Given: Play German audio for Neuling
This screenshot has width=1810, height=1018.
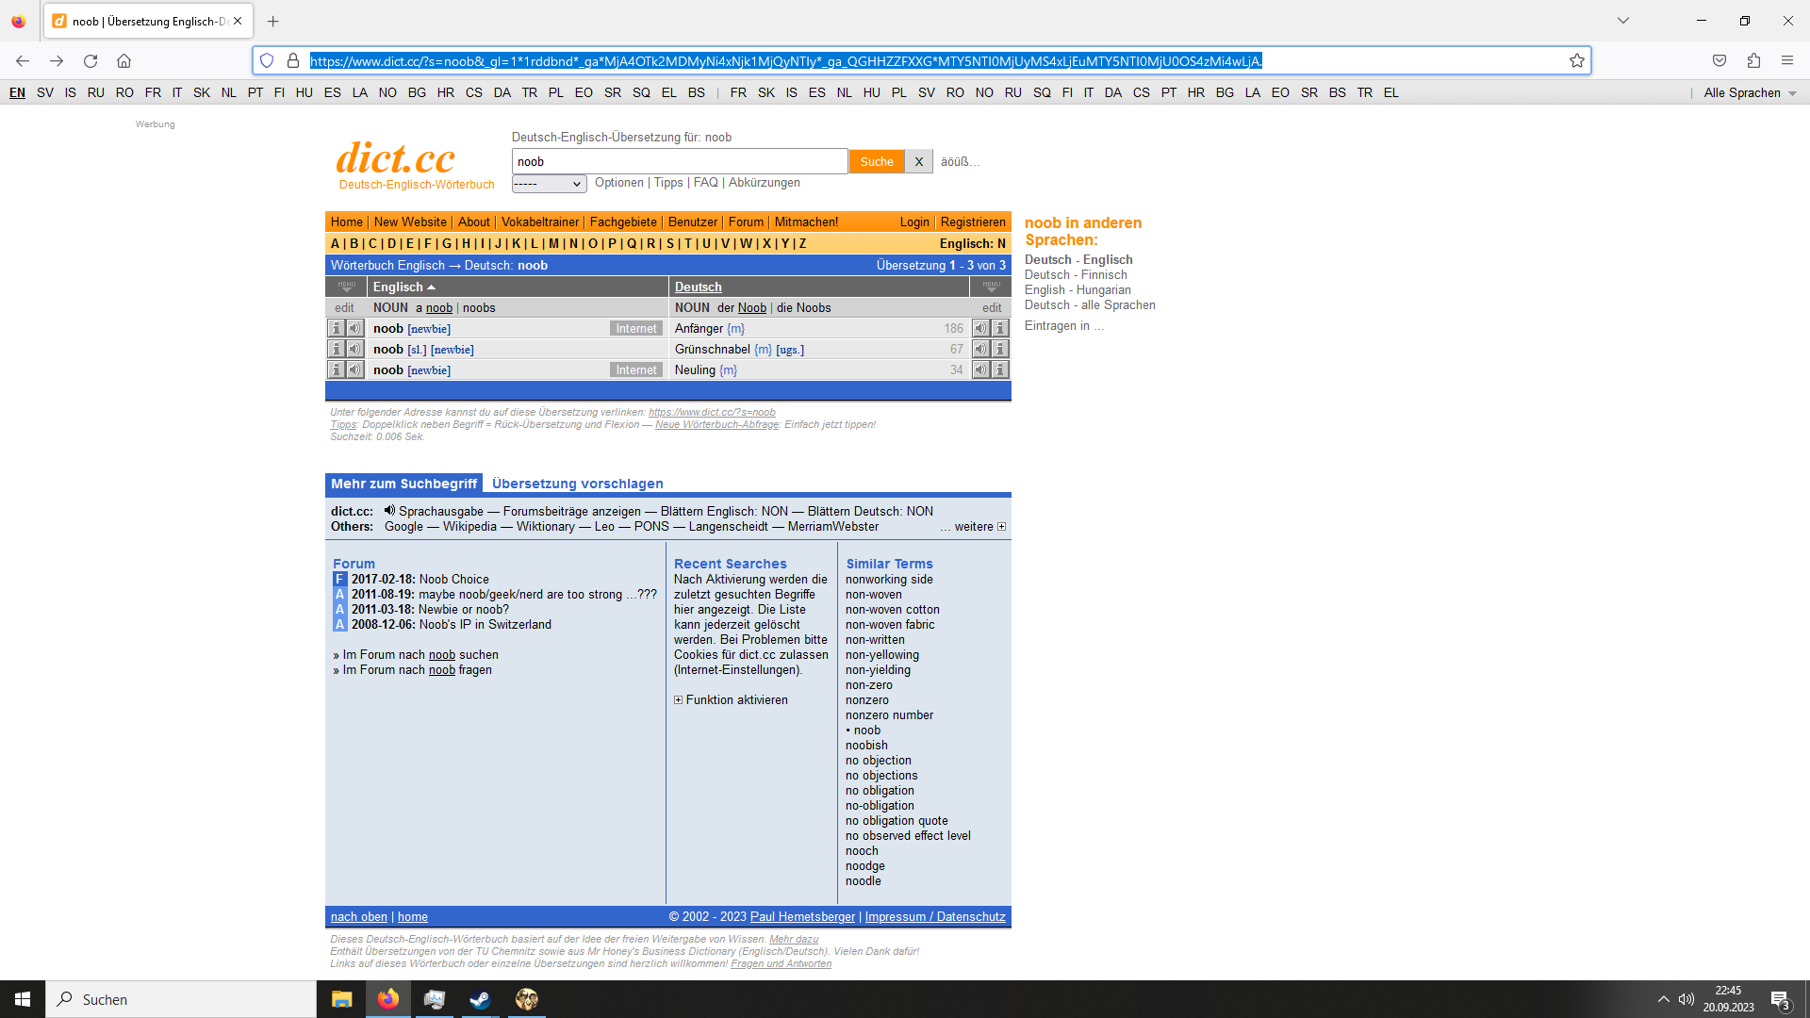Looking at the screenshot, I should point(980,369).
